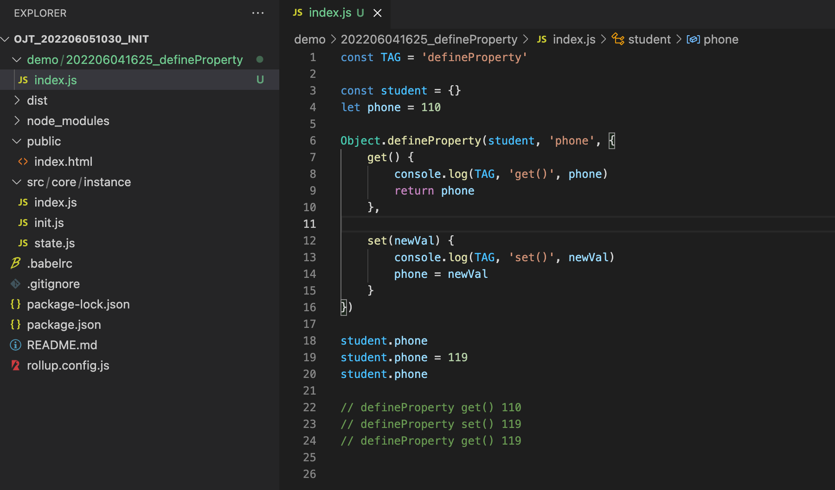Click JS icon of init.js file

[x=23, y=223]
